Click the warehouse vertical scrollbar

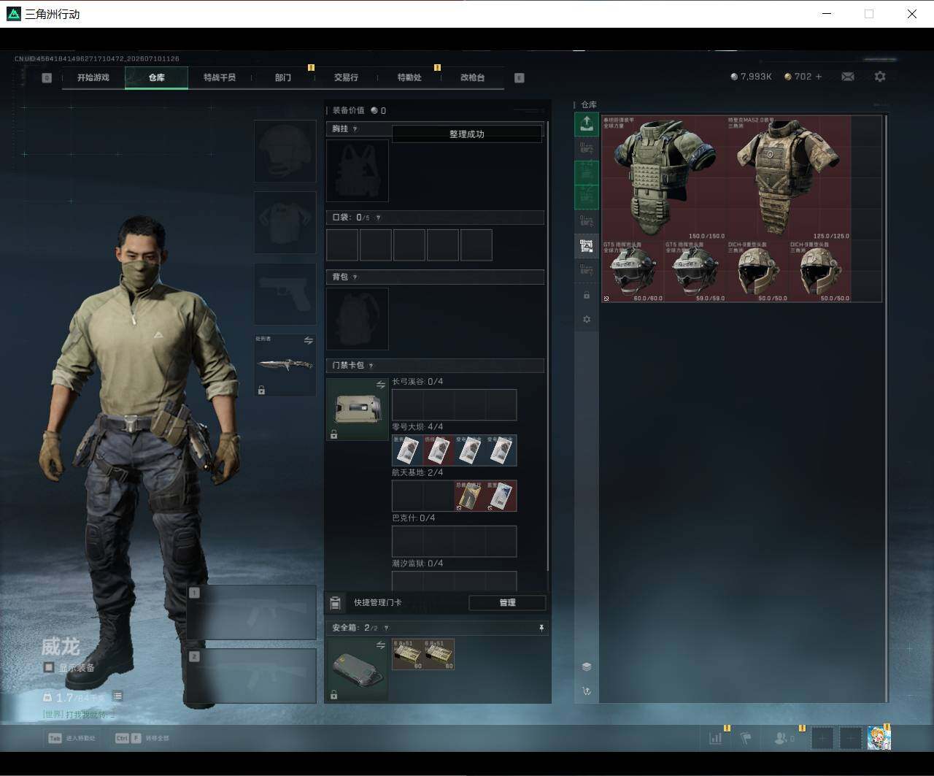coord(887,407)
